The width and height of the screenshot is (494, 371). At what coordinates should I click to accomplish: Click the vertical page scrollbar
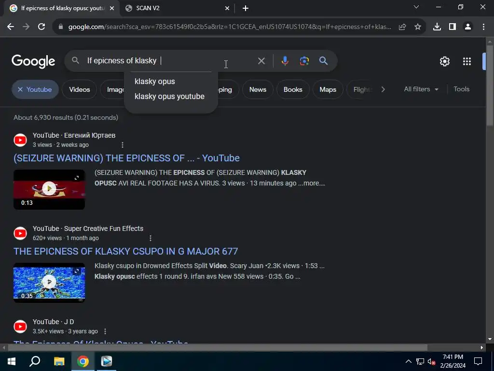(x=490, y=85)
